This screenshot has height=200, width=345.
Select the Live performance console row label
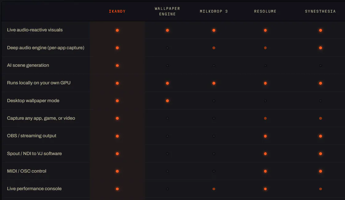click(x=34, y=189)
